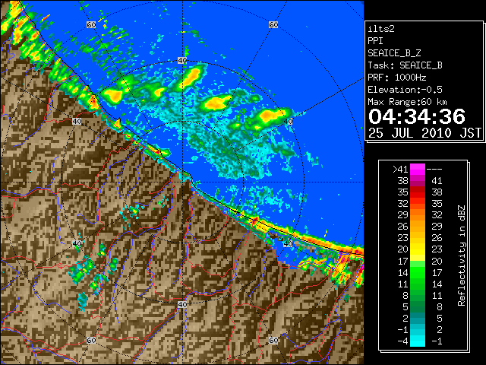486x365 pixels.
Task: Click the '40' range label southwest of radar
Action: tap(77, 243)
